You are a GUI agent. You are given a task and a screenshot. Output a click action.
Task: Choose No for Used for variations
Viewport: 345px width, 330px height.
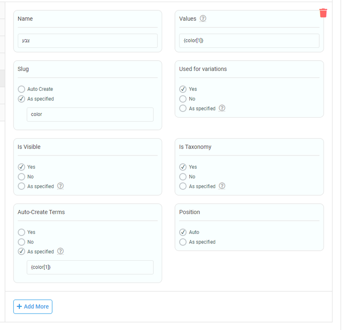[182, 99]
